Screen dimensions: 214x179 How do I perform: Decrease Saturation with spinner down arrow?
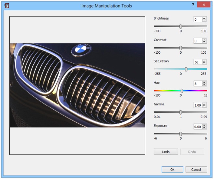[x=204, y=63]
